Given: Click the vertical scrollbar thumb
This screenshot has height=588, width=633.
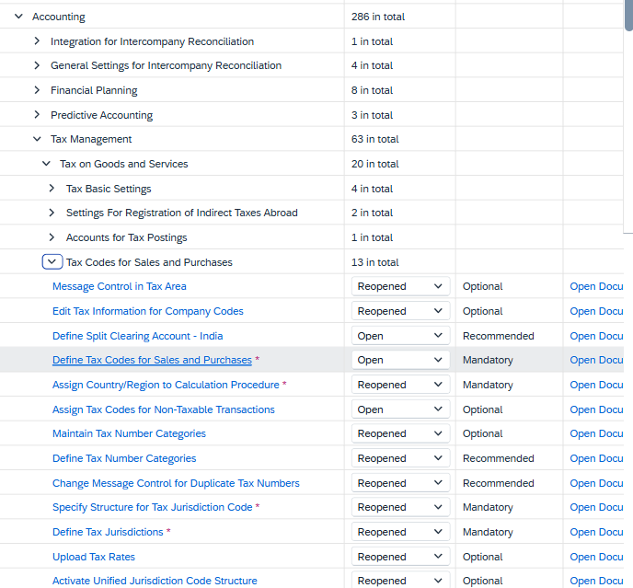Looking at the screenshot, I should coord(628,16).
